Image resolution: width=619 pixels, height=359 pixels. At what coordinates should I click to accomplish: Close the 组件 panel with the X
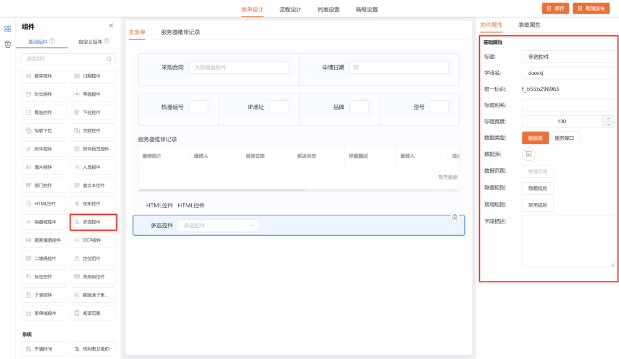point(111,25)
